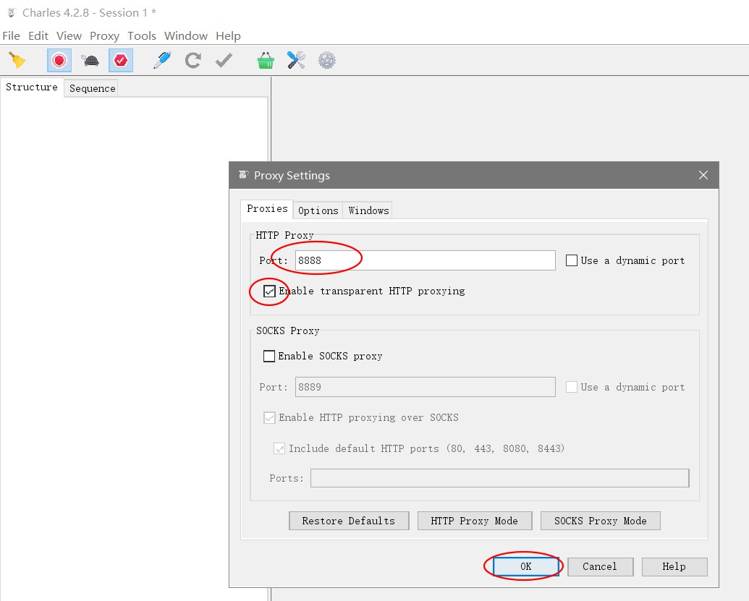Click the Restore Defaults button
The image size is (749, 601).
(349, 521)
